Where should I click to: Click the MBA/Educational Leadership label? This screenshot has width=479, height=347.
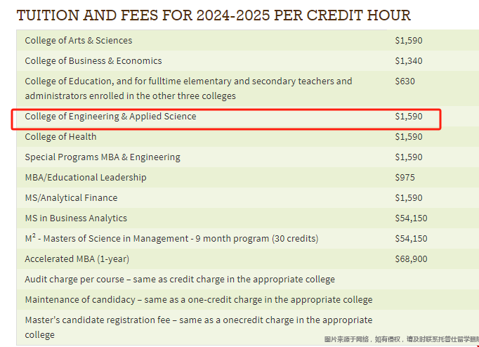(86, 178)
